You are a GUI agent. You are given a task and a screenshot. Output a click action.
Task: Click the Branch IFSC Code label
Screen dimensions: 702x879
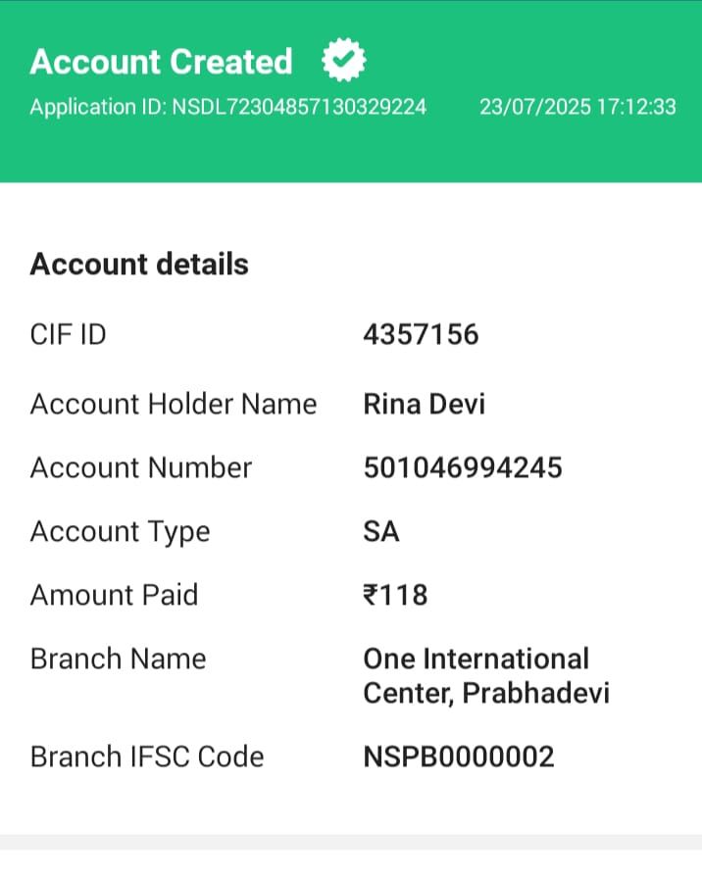[147, 757]
